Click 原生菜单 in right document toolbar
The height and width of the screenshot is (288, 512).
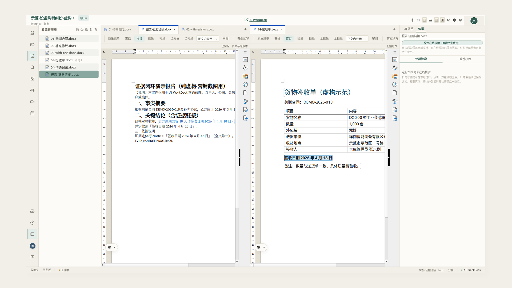[x=263, y=38]
